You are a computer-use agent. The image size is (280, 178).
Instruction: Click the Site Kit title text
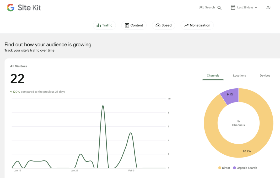pos(29,8)
